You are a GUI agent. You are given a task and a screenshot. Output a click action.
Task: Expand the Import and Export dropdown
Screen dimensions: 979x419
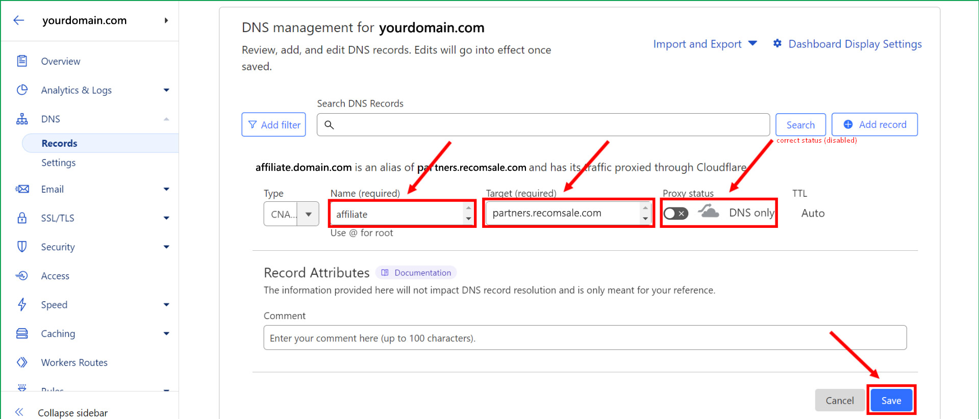pyautogui.click(x=705, y=44)
